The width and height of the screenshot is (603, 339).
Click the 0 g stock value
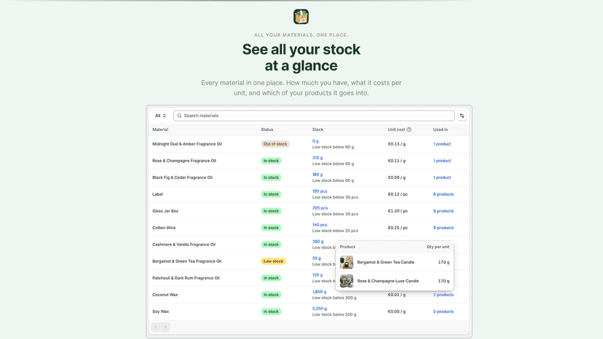[x=315, y=141]
